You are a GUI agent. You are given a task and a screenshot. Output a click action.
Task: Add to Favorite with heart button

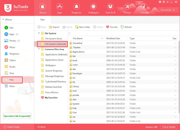tap(112, 27)
